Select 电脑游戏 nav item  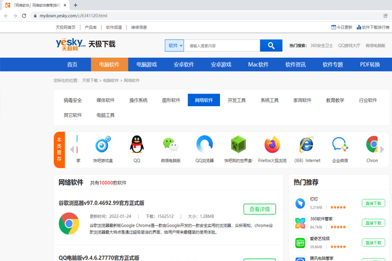(147, 65)
